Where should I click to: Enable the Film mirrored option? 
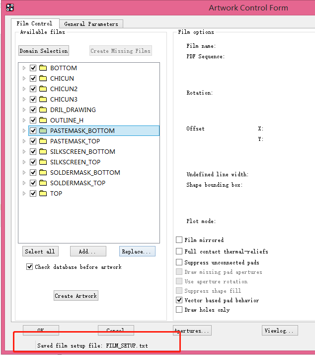(179, 240)
